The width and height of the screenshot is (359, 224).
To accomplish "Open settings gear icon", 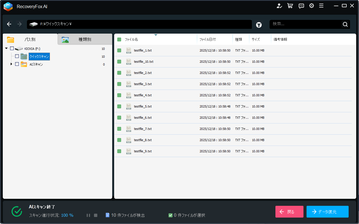I will pos(312,6).
